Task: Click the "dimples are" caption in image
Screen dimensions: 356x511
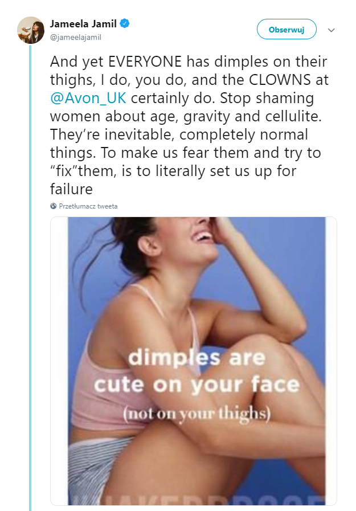Action: tap(197, 358)
